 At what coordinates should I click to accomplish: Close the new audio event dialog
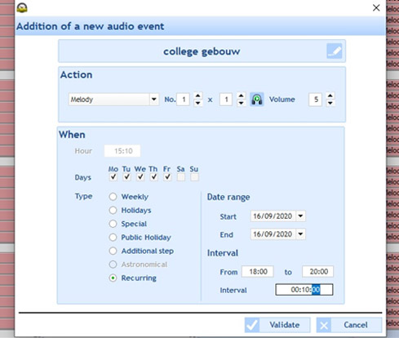pyautogui.click(x=376, y=7)
